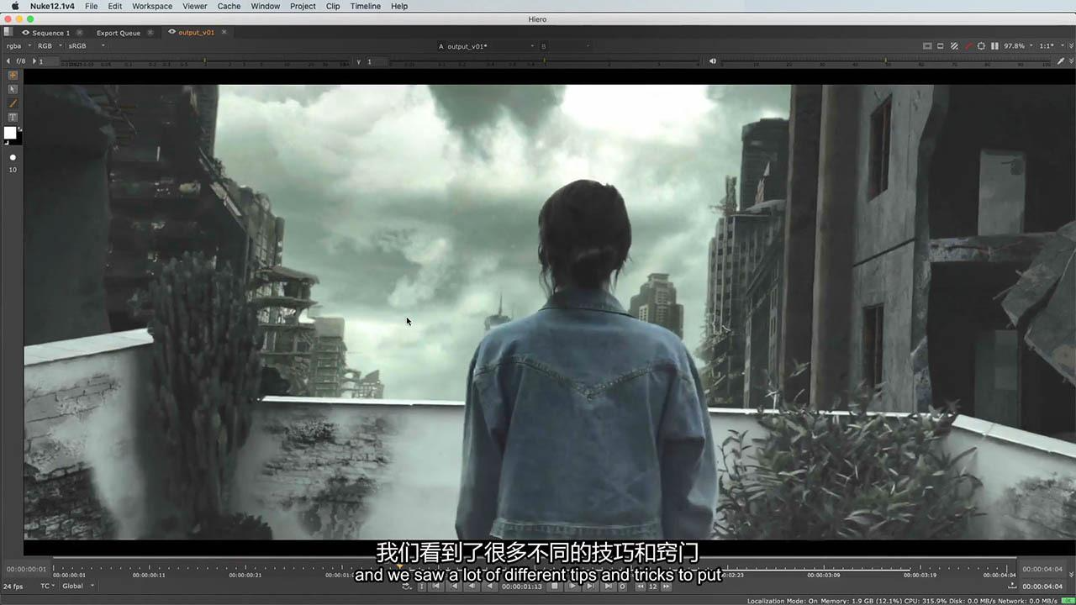Screen dimensions: 1076x605
Task: Click the brush size dot indicator
Action: (13, 157)
